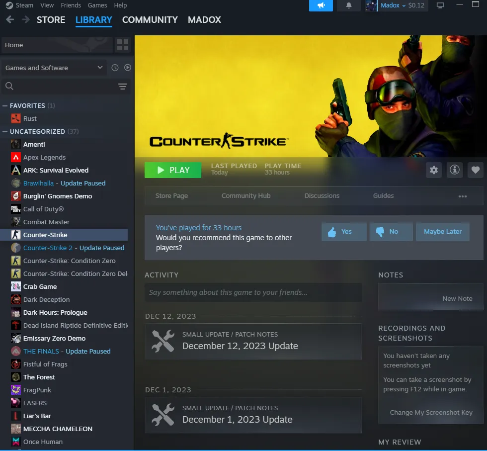
Task: Go forward with the right arrow
Action: (25, 19)
